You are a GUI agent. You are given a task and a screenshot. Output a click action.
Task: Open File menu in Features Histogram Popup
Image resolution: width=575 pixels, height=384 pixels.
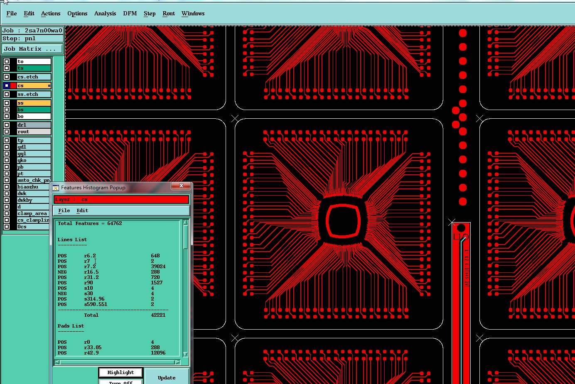[x=64, y=210]
